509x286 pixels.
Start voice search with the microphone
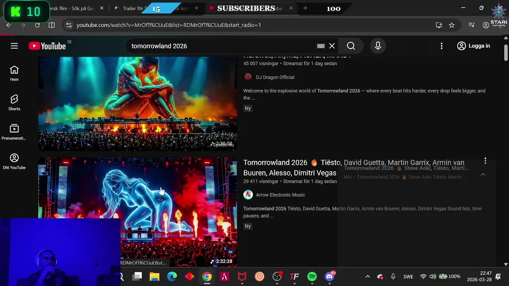[x=378, y=46]
